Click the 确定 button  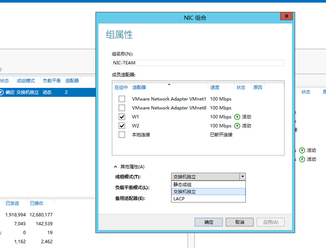pos(209,222)
